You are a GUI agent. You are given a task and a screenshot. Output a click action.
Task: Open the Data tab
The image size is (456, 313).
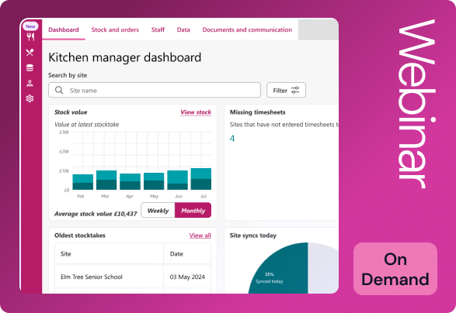[x=183, y=29]
